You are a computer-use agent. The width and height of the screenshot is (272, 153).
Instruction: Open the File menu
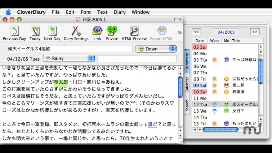[x=56, y=12]
